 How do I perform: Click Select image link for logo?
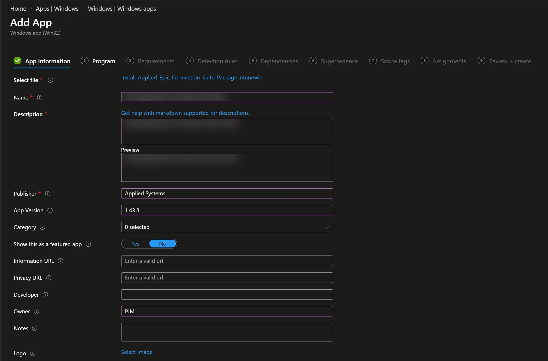click(137, 352)
